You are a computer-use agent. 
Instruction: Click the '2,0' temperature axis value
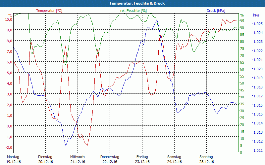(10, 105)
